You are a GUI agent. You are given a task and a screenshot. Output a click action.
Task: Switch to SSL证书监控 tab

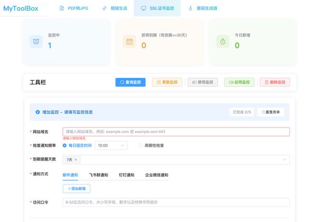[157, 8]
